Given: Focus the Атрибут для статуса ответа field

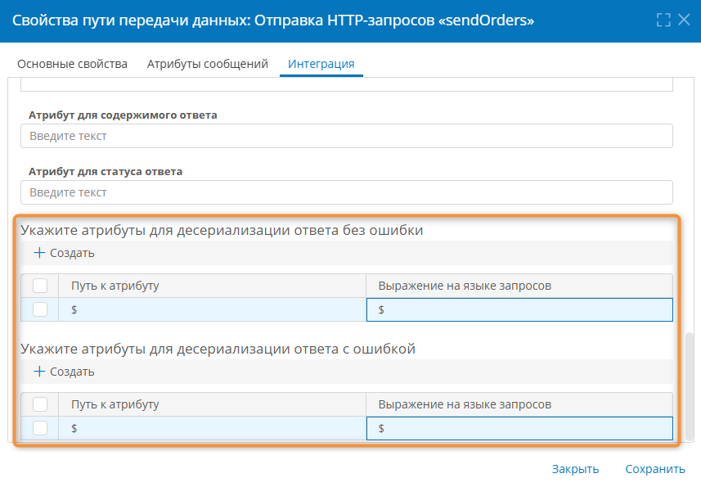Looking at the screenshot, I should 346,192.
